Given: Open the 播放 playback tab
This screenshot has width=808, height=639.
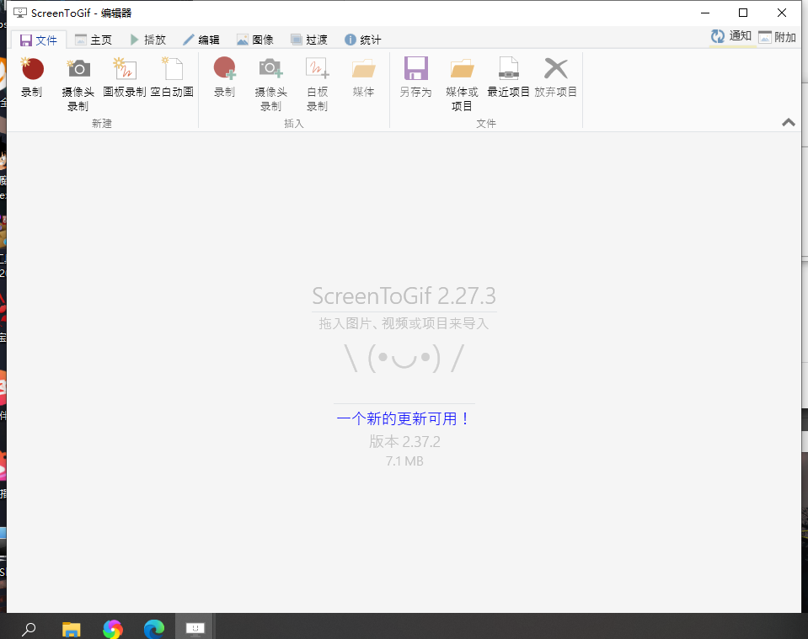Looking at the screenshot, I should [147, 40].
